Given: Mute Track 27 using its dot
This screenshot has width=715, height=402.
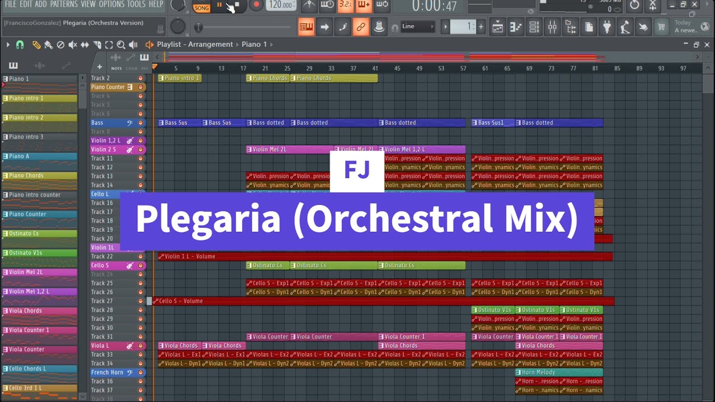Looking at the screenshot, I should tap(140, 301).
